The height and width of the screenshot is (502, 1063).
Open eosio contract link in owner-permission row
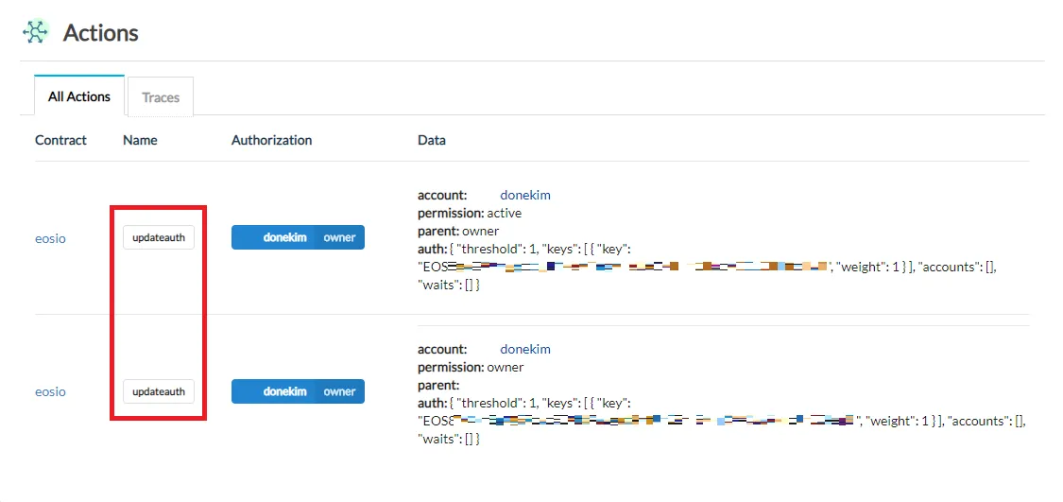[51, 392]
